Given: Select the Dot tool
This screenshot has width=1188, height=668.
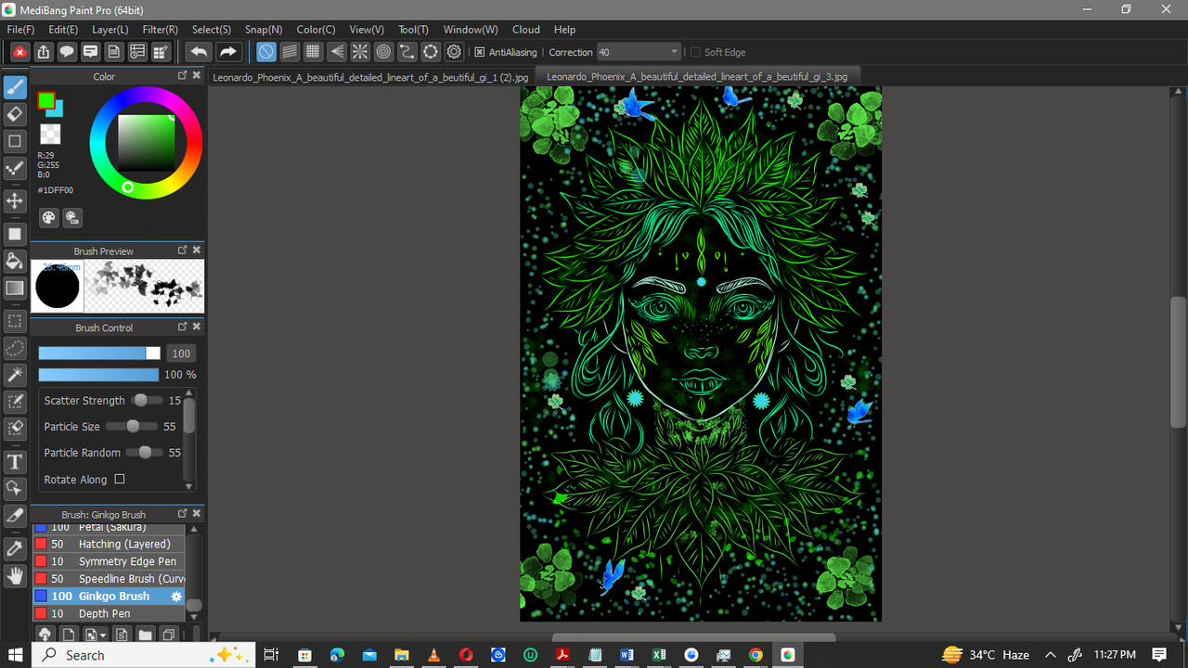Looking at the screenshot, I should point(15,168).
